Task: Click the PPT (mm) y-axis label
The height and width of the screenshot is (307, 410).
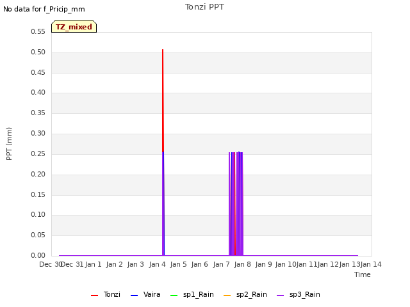Action: click(9, 143)
